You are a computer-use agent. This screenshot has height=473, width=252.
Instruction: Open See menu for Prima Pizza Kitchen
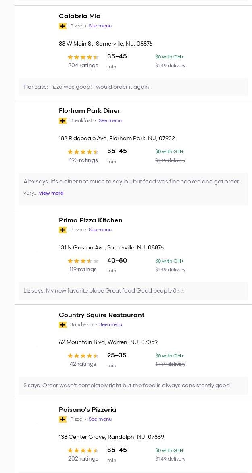tap(100, 230)
